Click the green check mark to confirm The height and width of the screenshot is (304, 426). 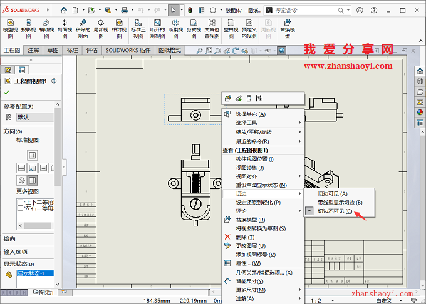tap(6, 93)
